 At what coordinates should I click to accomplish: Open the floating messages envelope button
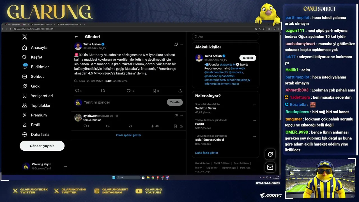270,167
